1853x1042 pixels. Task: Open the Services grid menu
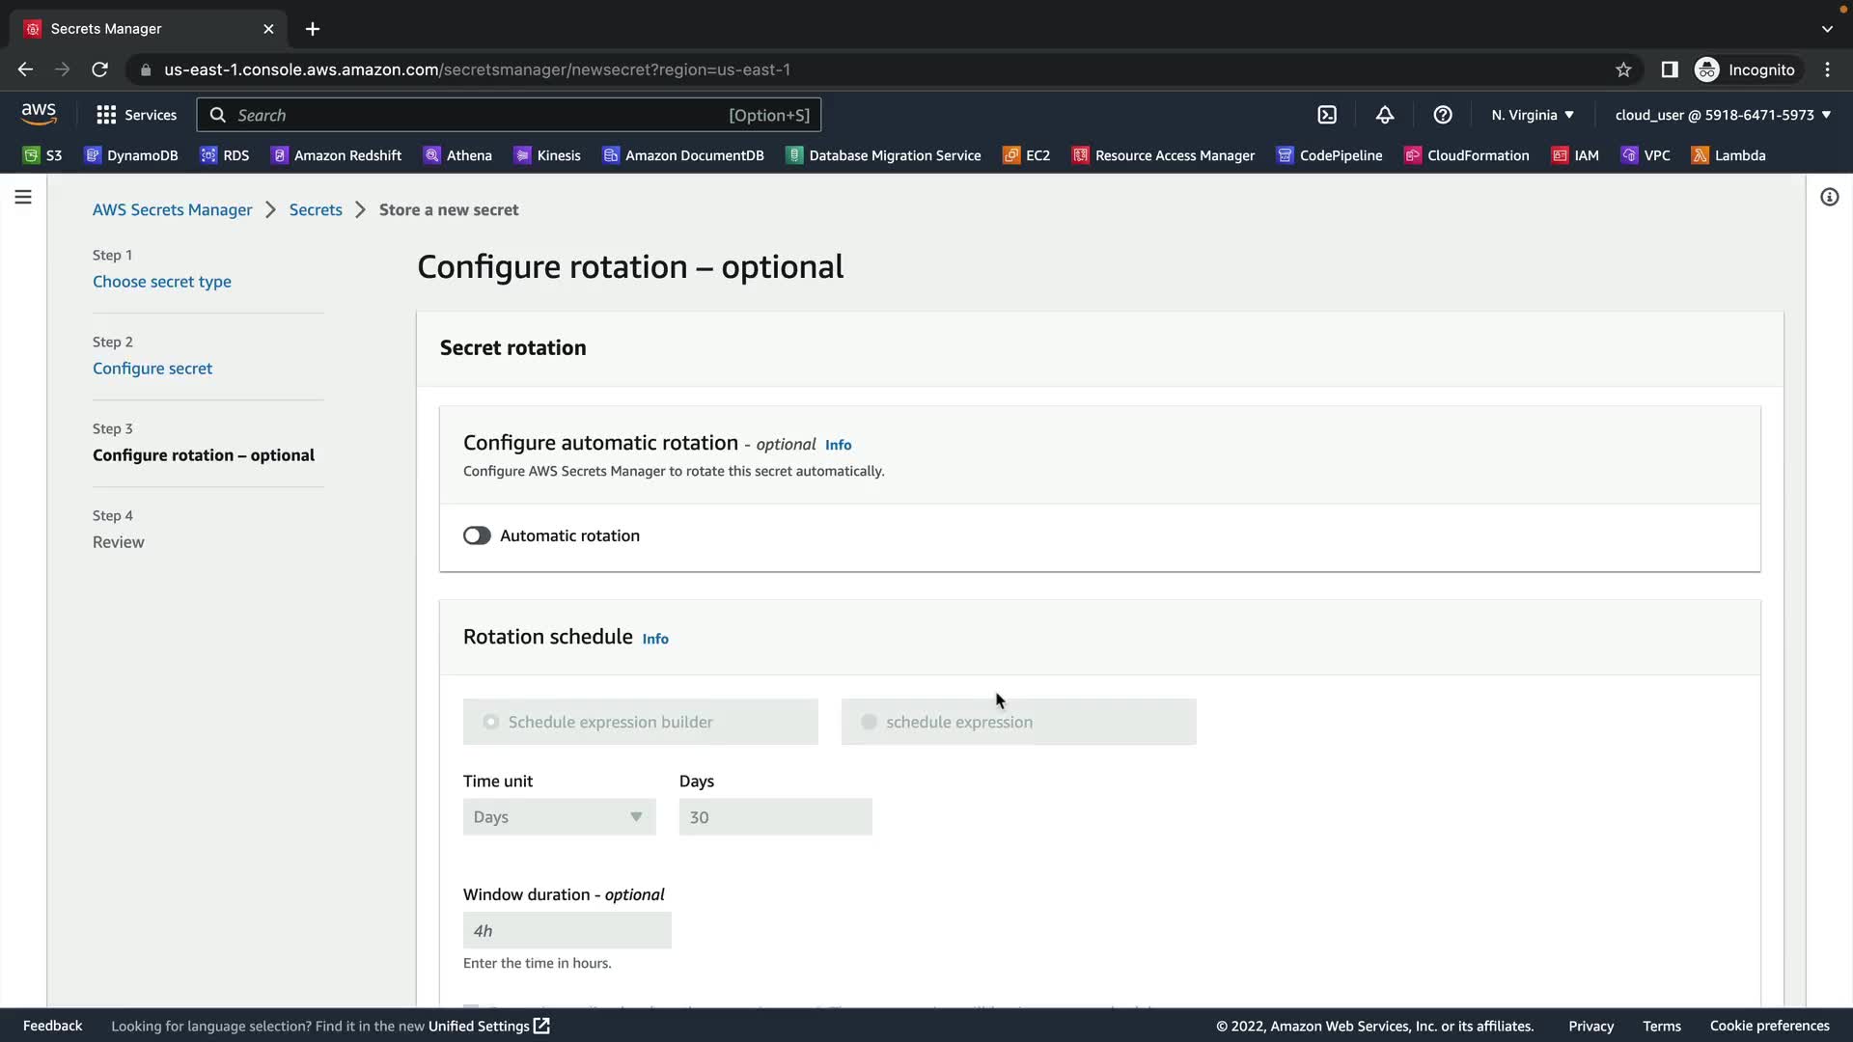136,115
